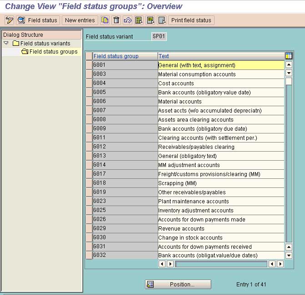Click the G032 field status group cell
The height and width of the screenshot is (295, 305).
pyautogui.click(x=125, y=255)
